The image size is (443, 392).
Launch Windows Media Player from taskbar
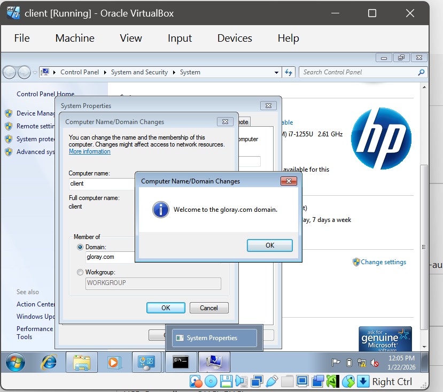[114, 363]
